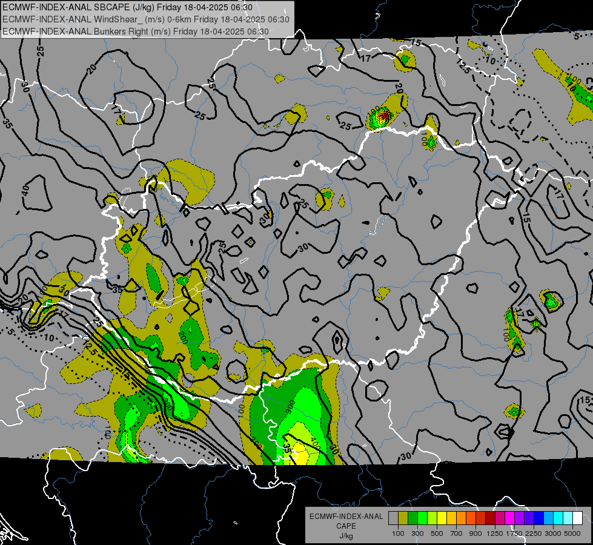Select the yellow-green legend swatch

[432, 518]
